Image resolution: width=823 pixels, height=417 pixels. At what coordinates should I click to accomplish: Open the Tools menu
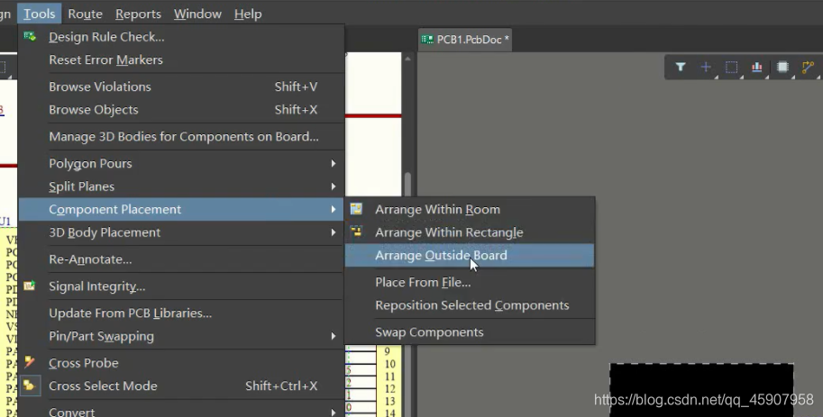coord(40,14)
